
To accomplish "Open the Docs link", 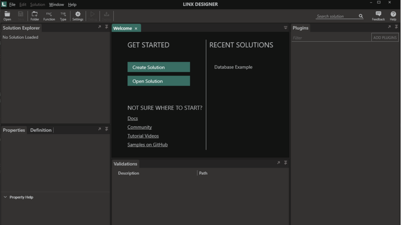I will point(132,118).
